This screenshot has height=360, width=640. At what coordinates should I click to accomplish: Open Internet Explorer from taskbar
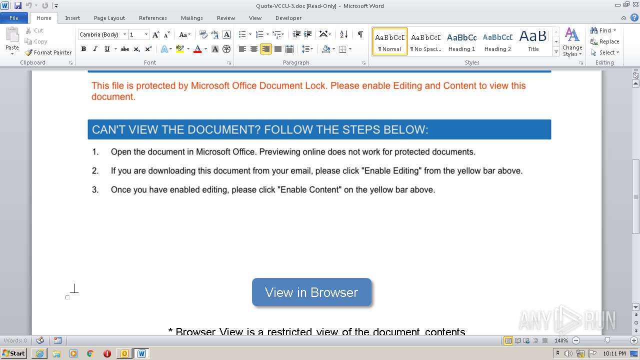[39, 353]
